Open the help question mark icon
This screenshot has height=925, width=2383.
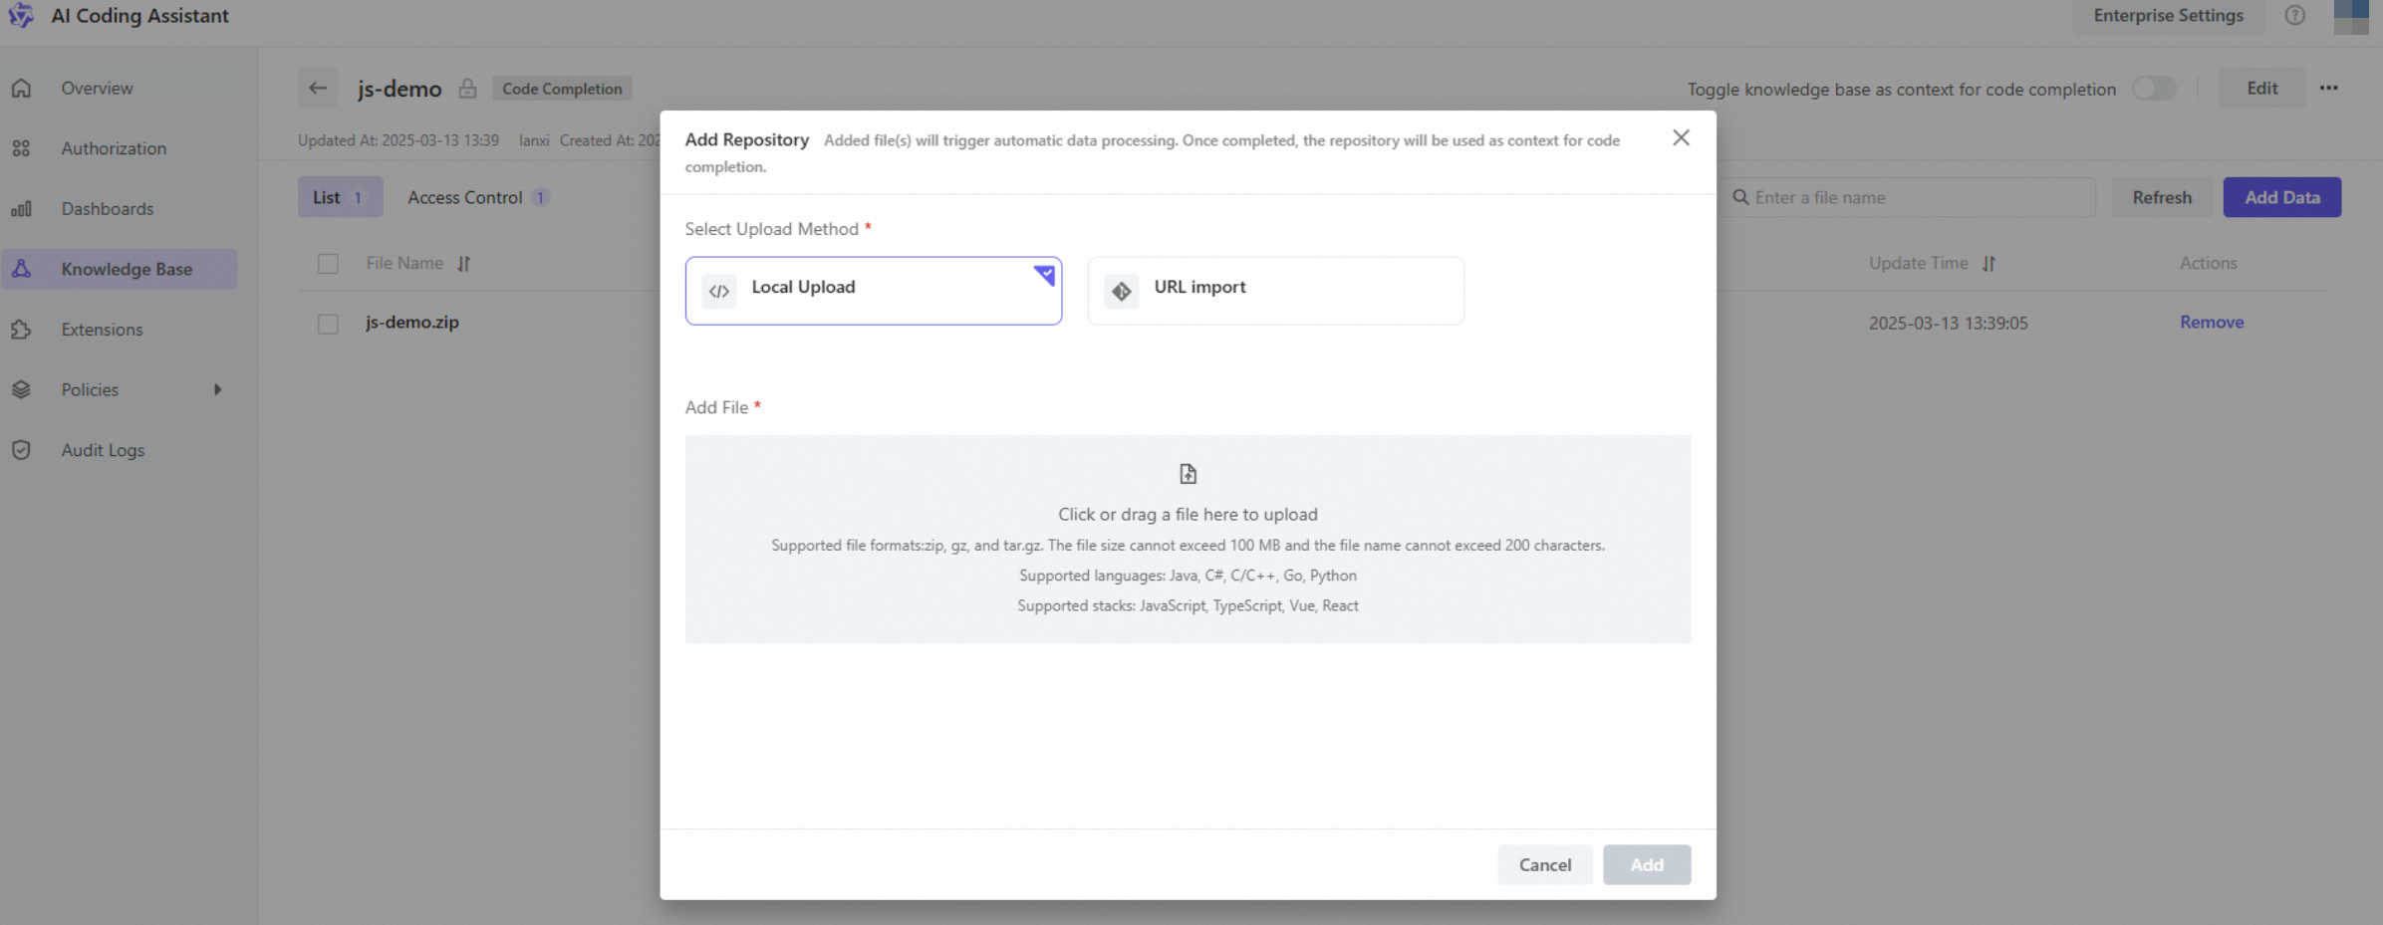tap(2295, 15)
